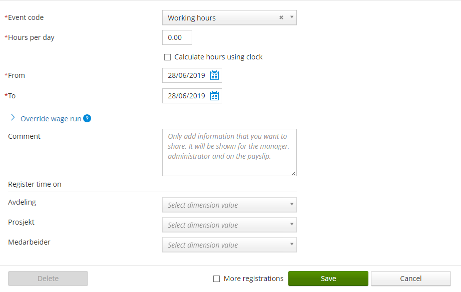
Task: Open the Override wage run link
Action: [51, 119]
